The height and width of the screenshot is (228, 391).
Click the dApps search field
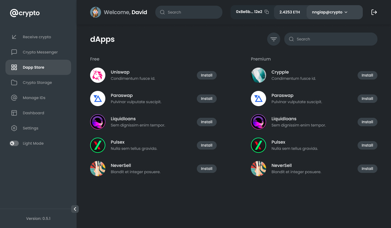(x=331, y=39)
